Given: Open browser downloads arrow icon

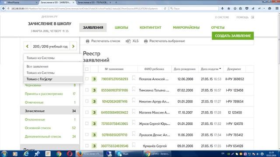Looking at the screenshot, I should (x=222, y=8).
